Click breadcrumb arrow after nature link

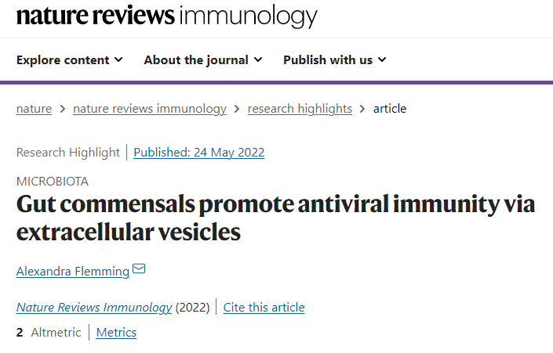coord(63,109)
